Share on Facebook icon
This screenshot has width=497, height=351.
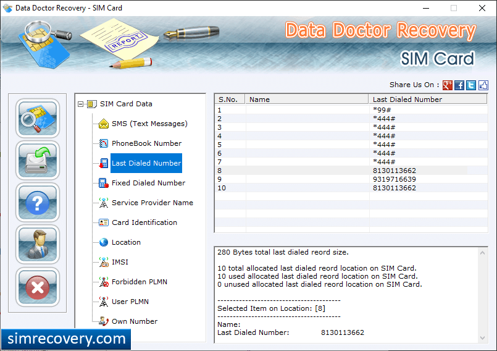pyautogui.click(x=459, y=85)
